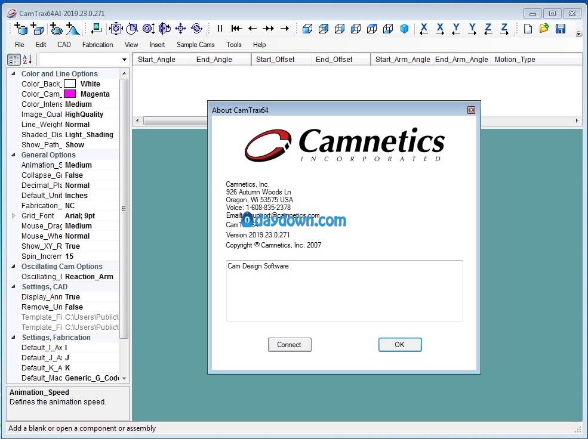Click the Motion_Type column header
This screenshot has height=439, width=588.
click(535, 60)
